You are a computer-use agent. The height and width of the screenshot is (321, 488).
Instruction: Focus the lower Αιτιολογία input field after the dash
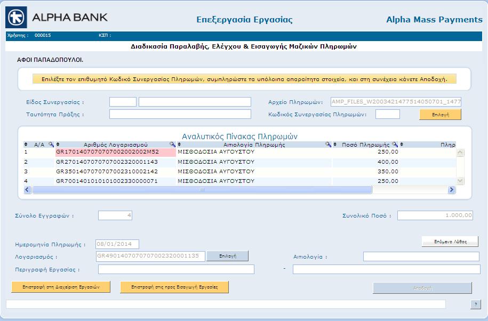pyautogui.click(x=387, y=269)
